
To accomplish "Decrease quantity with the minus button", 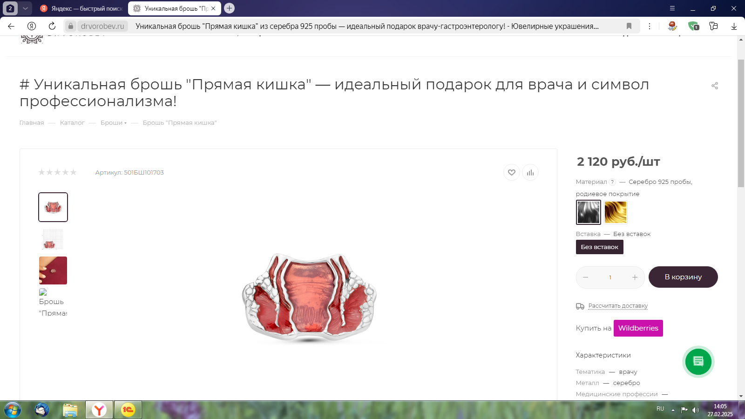I will click(586, 277).
